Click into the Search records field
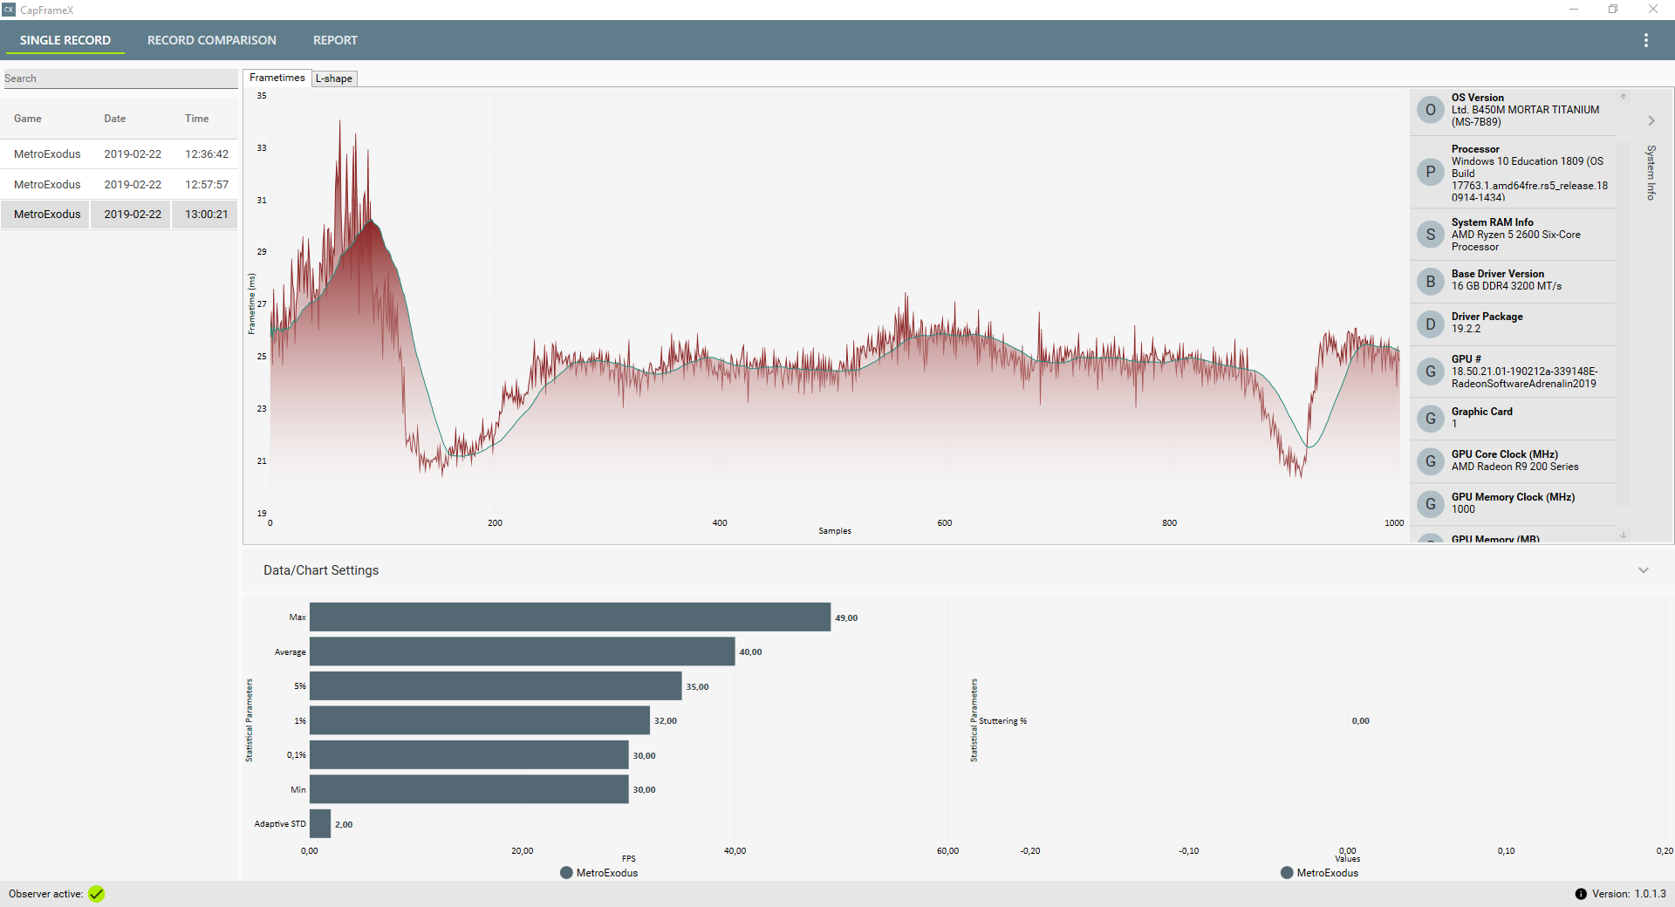This screenshot has height=907, width=1675. click(120, 78)
